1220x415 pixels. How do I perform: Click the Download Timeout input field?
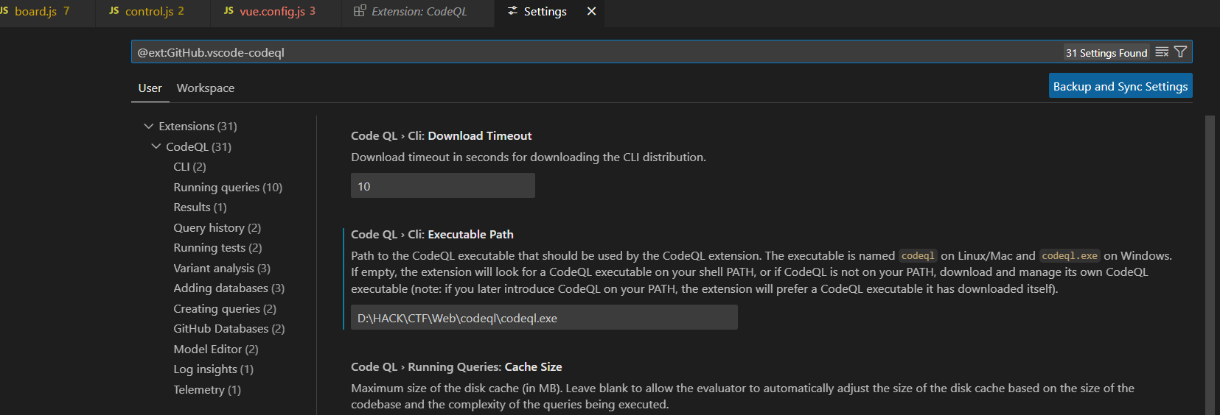point(442,186)
